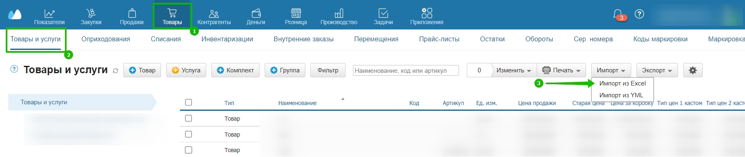Open the Закупки cart icon
This screenshot has height=157, width=745.
coord(91,13)
